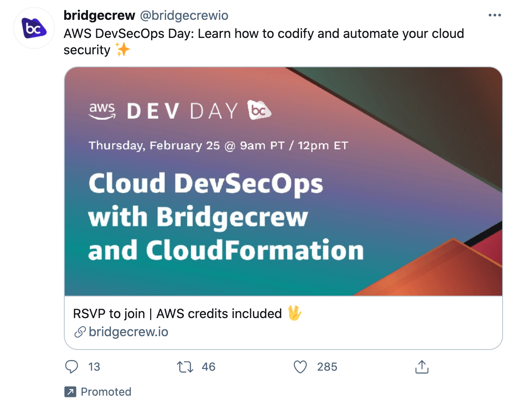View the 285 likes count
The height and width of the screenshot is (406, 516).
pyautogui.click(x=327, y=366)
